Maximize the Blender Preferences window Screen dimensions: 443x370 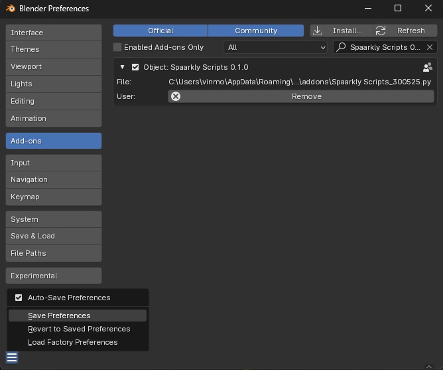(x=398, y=8)
